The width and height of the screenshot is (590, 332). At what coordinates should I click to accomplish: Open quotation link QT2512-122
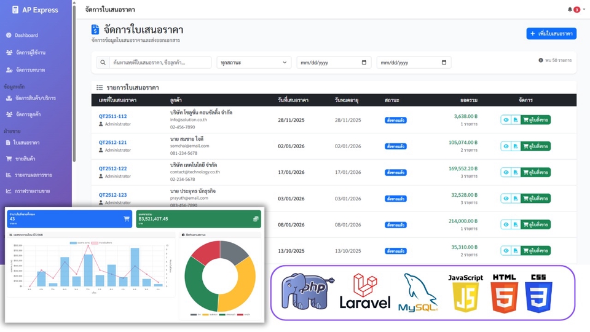(x=112, y=168)
